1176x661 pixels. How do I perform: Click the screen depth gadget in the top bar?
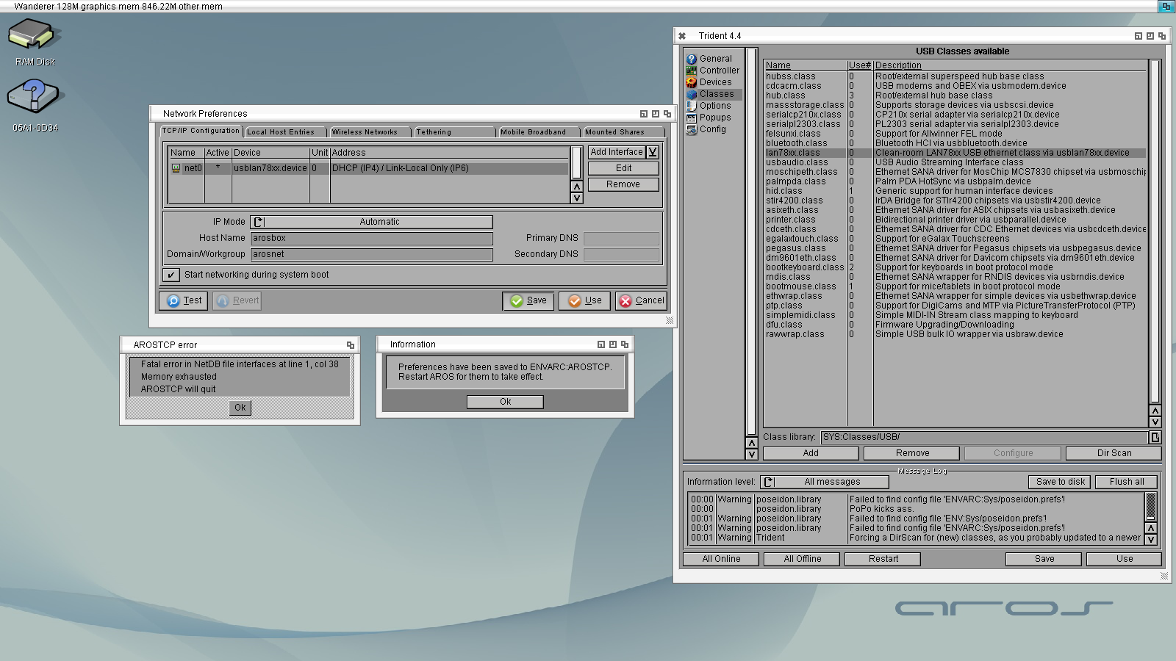click(x=1166, y=7)
